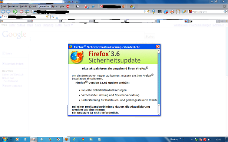Expand the Google toolbar g dropdown arrow

tap(5, 17)
